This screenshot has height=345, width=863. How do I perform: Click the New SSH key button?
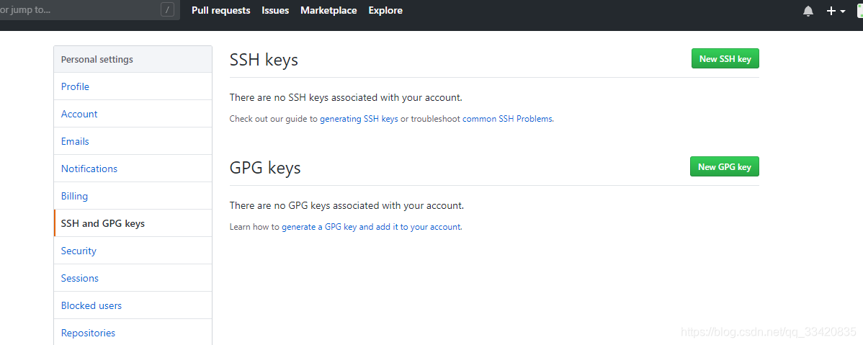pyautogui.click(x=725, y=59)
